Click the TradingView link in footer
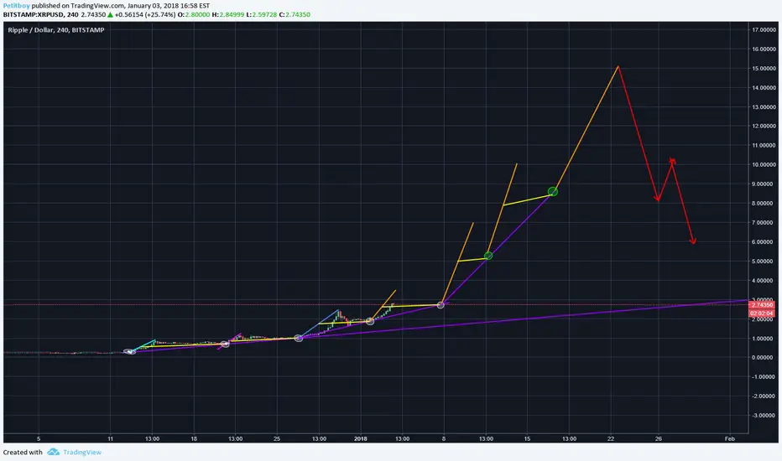The height and width of the screenshot is (461, 782). point(81,452)
